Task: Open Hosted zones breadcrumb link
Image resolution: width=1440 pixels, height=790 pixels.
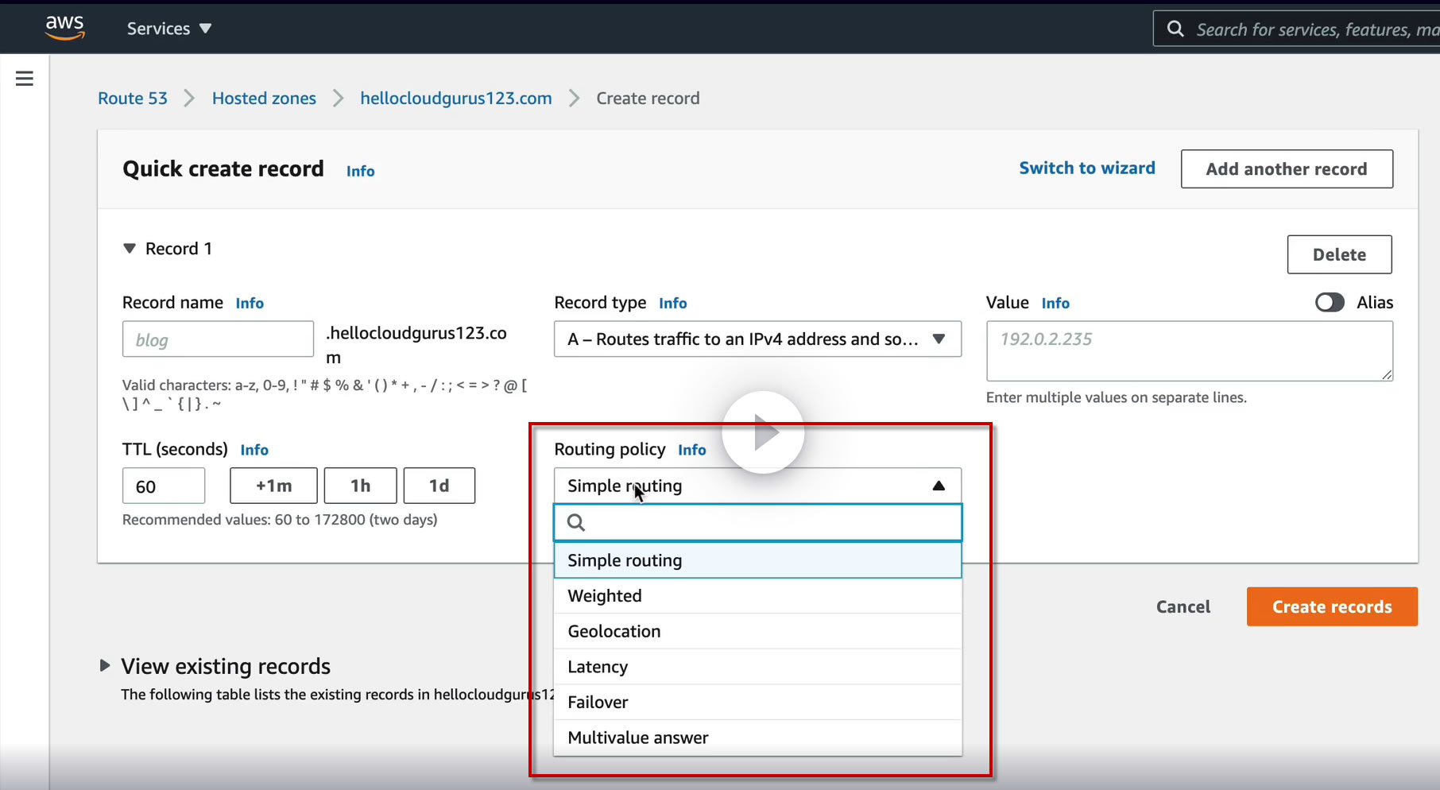Action: pyautogui.click(x=264, y=99)
